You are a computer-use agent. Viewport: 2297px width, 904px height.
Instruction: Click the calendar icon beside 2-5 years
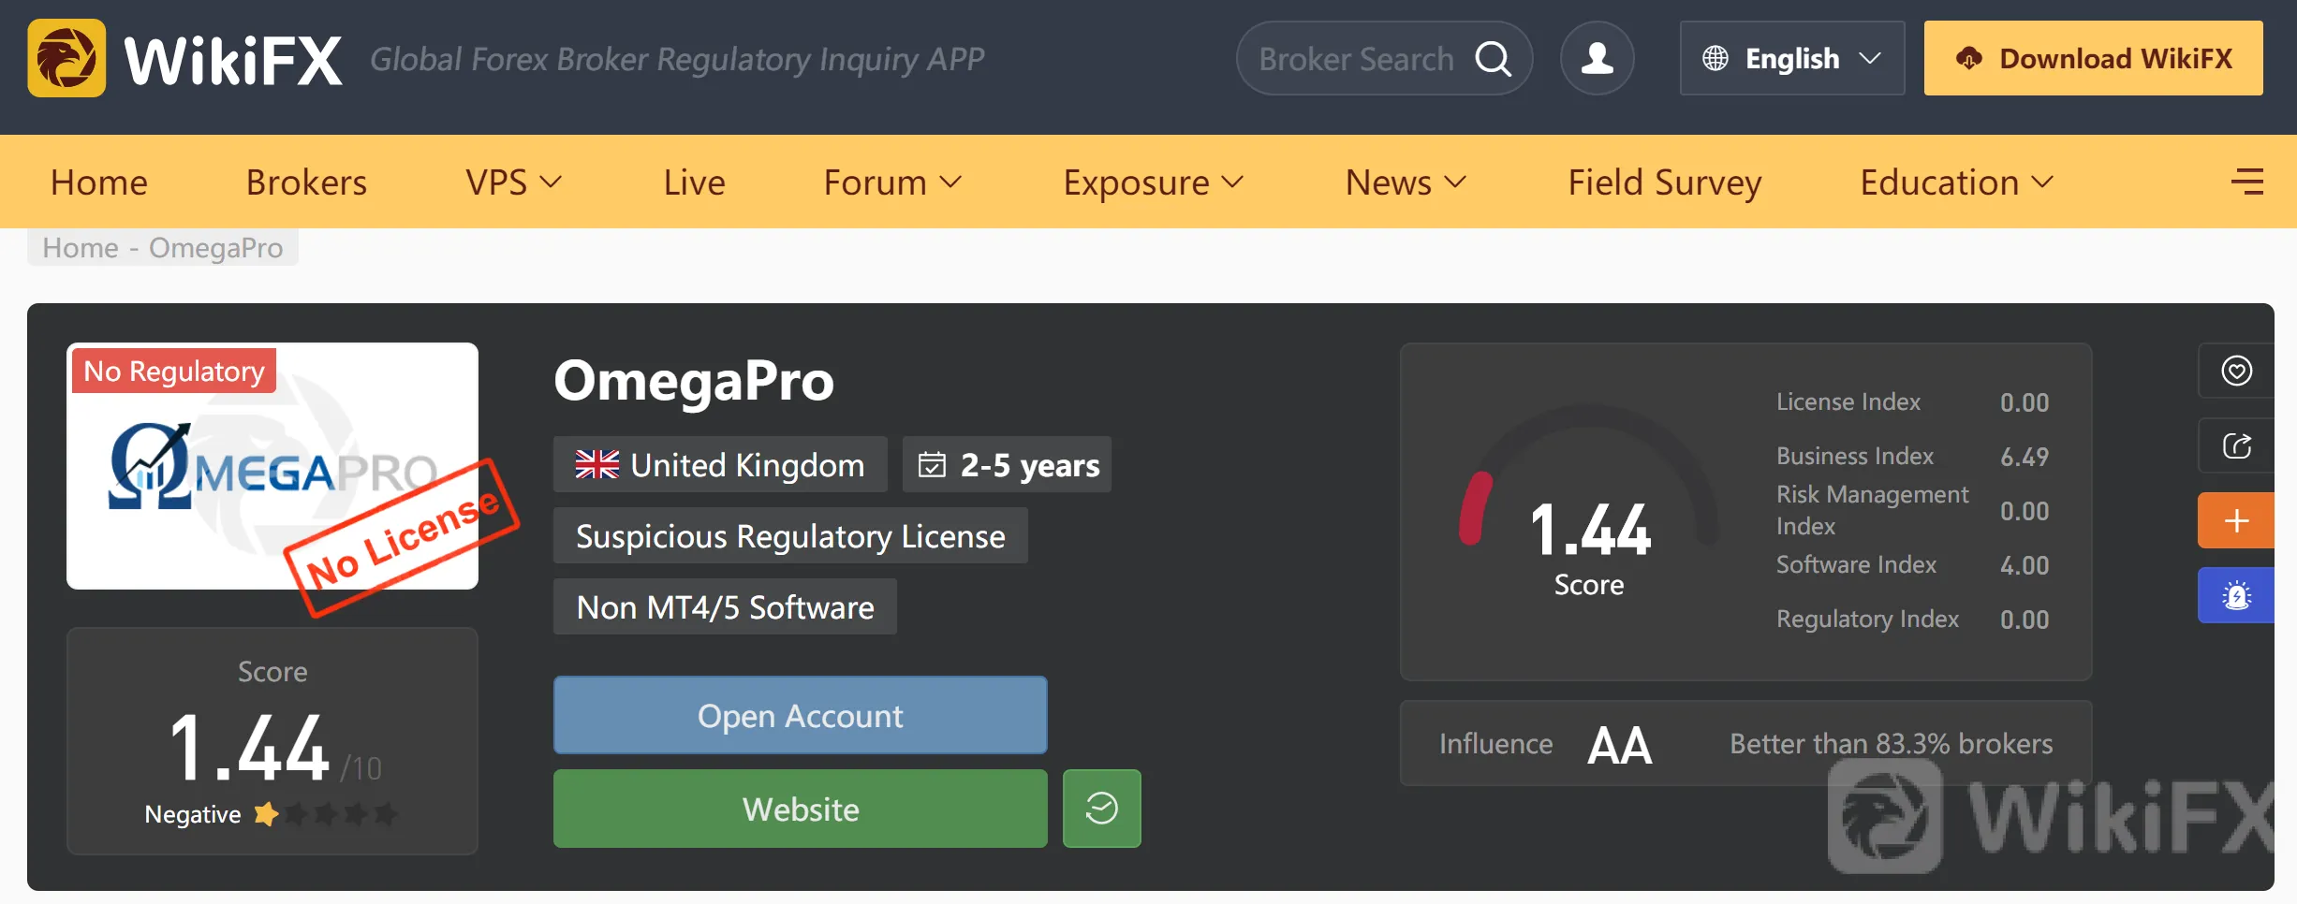click(x=932, y=464)
